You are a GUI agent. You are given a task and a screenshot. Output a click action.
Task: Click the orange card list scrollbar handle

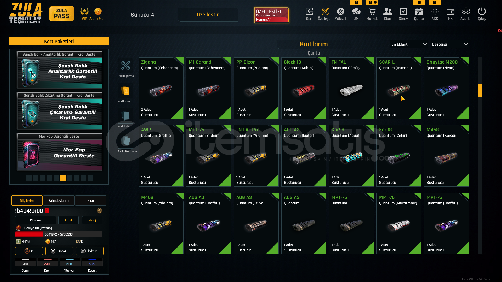[480, 90]
